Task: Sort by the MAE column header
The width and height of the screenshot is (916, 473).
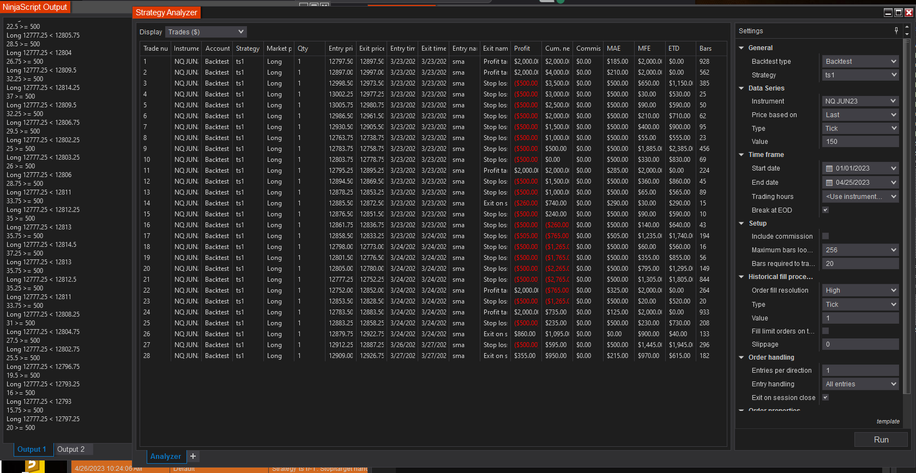Action: 619,48
